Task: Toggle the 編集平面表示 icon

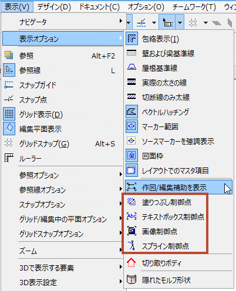Action: click(9, 129)
